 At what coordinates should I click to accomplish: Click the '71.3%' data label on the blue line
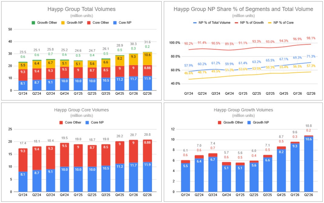(311, 56)
